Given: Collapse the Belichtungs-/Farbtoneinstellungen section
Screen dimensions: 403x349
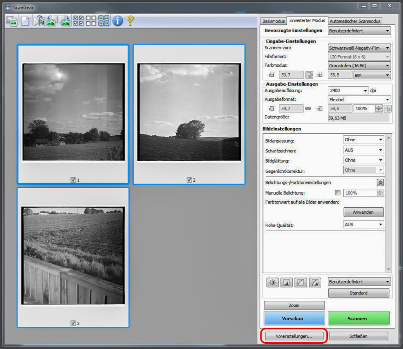Looking at the screenshot, I should (380, 183).
